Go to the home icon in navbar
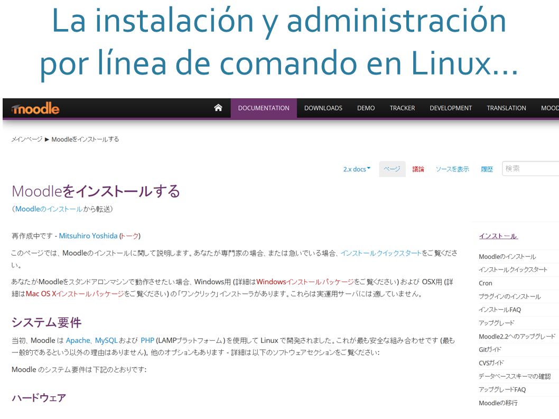559x419 pixels. pyautogui.click(x=218, y=108)
